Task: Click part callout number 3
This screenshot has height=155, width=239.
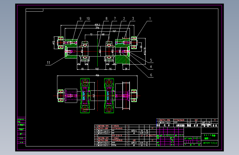Action: click(133, 18)
